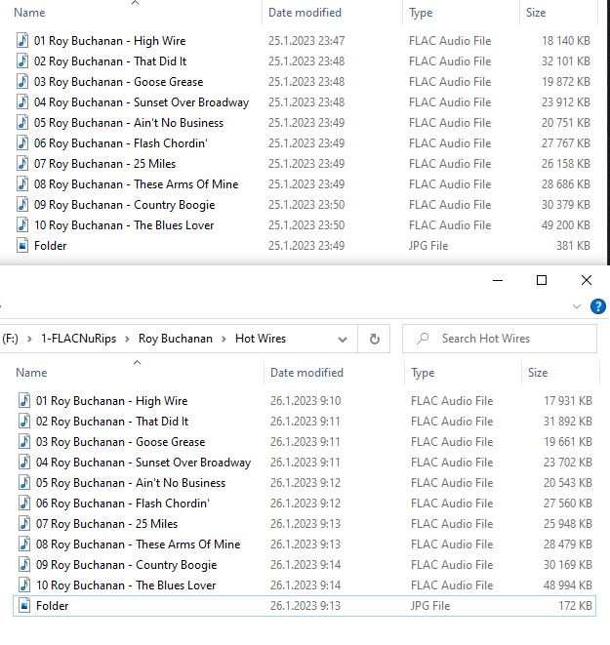Click audio file icon of "01 High Wire" in lower window
This screenshot has height=645, width=610.
24,400
